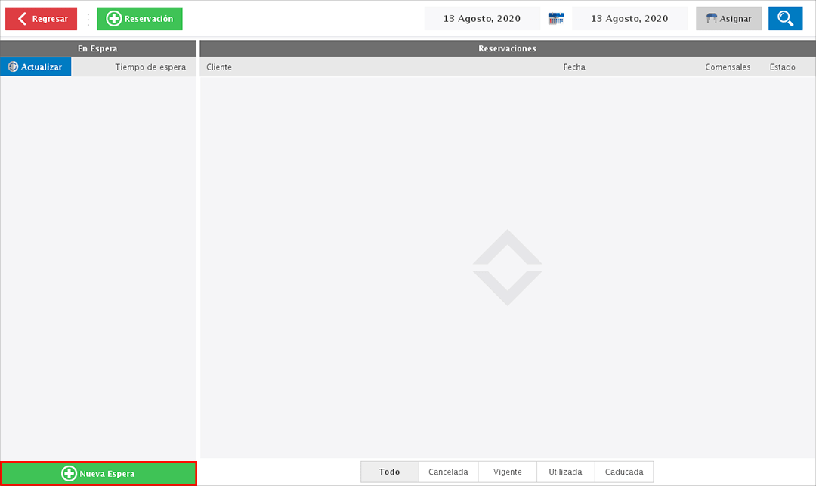Click the Asignar table icon button

coord(728,18)
